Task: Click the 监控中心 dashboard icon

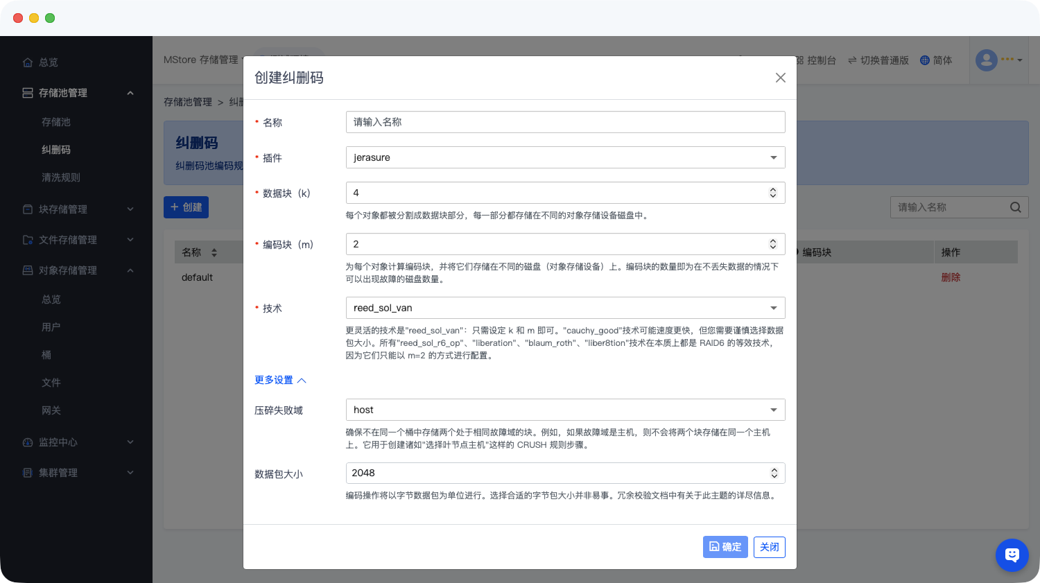Action: click(28, 442)
